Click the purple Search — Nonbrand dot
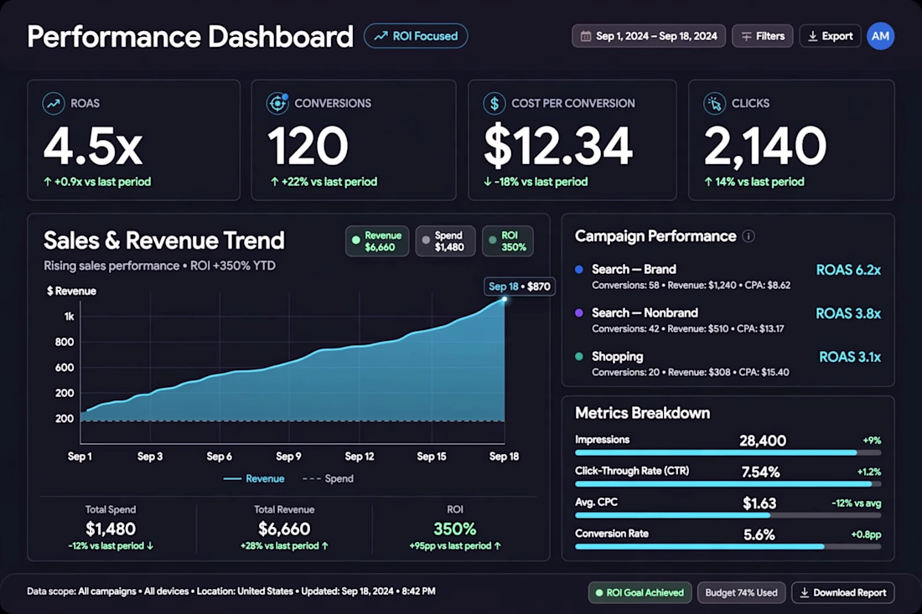Image resolution: width=922 pixels, height=614 pixels. click(578, 312)
